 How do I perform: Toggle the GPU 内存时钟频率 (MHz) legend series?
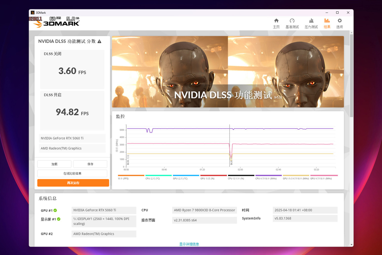coord(296,177)
